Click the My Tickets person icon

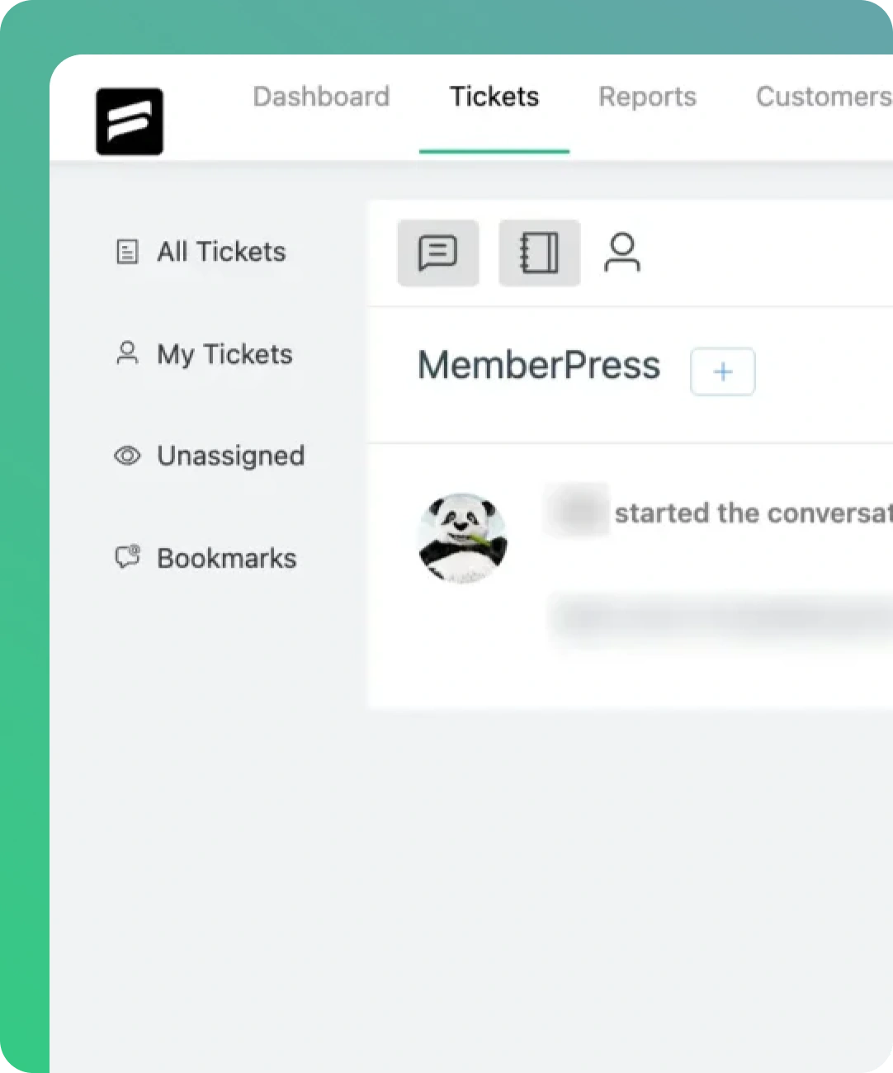click(127, 353)
